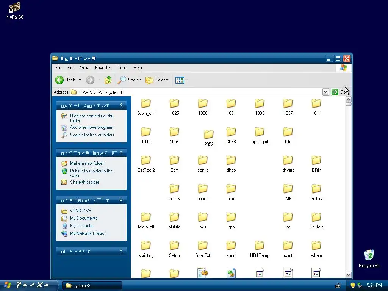Image resolution: width=388 pixels, height=291 pixels.
Task: Open the Recycle Bin on the desktop
Action: click(x=369, y=258)
